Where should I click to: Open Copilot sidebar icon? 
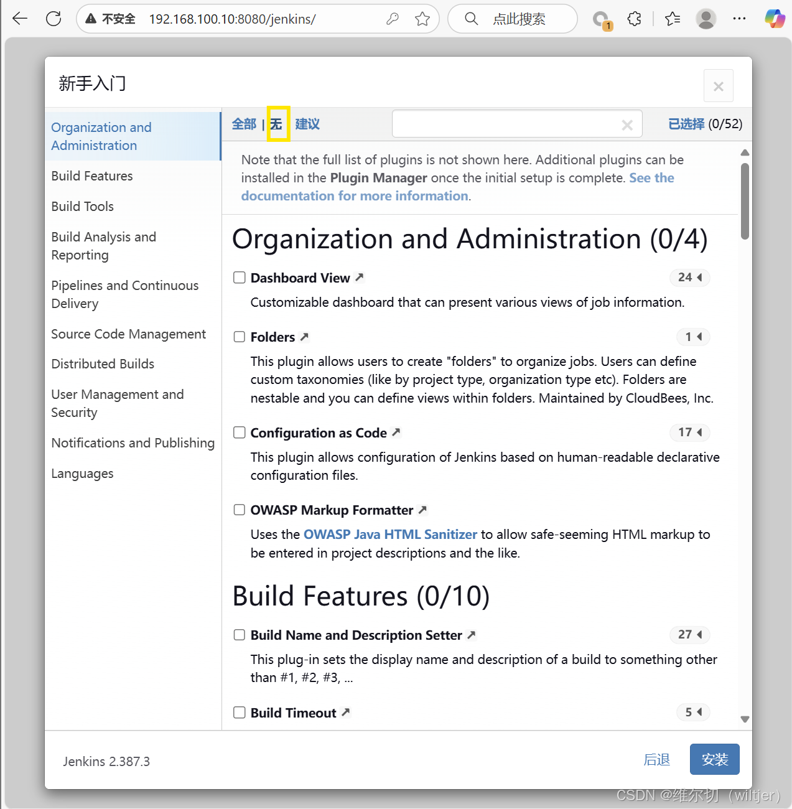click(x=775, y=19)
